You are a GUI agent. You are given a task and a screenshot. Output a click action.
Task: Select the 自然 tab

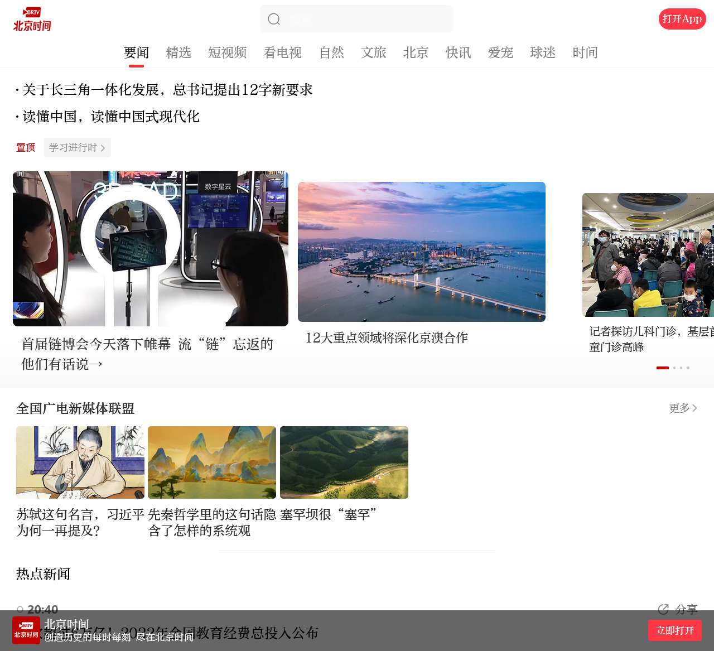[332, 52]
